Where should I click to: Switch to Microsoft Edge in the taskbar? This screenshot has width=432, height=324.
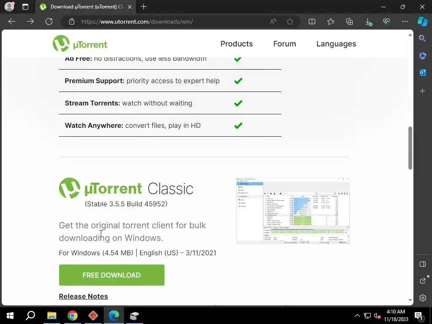(x=114, y=316)
